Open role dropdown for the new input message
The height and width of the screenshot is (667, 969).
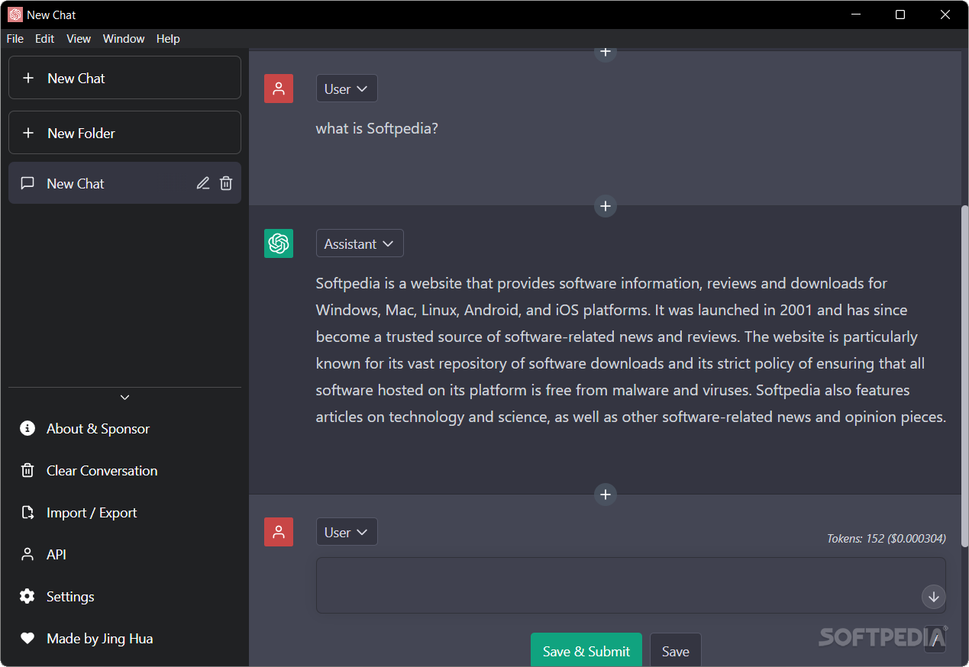point(347,532)
